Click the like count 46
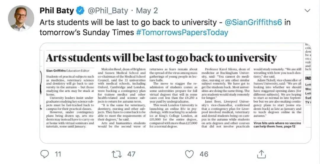This screenshot has width=320, height=164. point(204,154)
